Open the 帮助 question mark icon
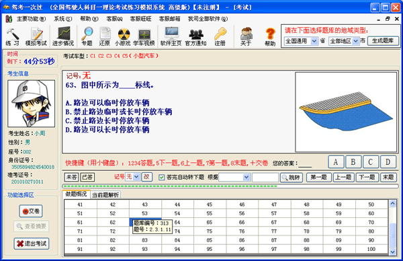 (x=270, y=36)
